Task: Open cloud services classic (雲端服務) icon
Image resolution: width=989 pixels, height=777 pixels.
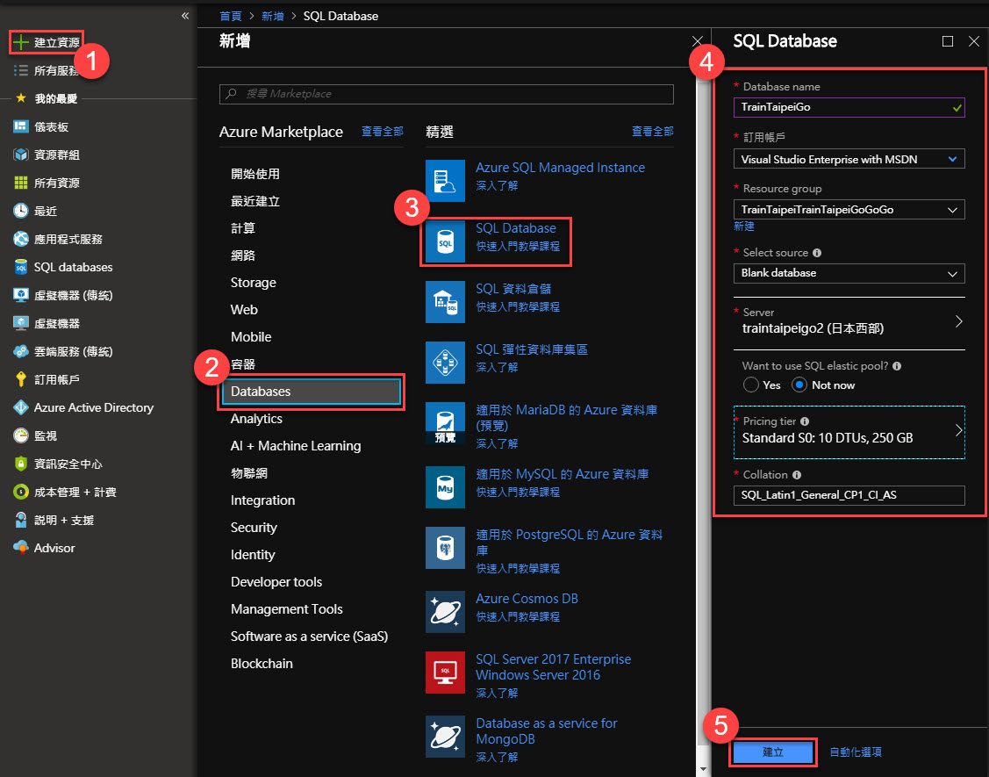Action: pos(21,351)
